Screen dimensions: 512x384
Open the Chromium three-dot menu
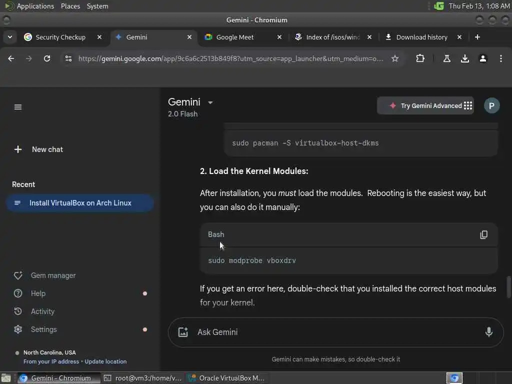(500, 58)
